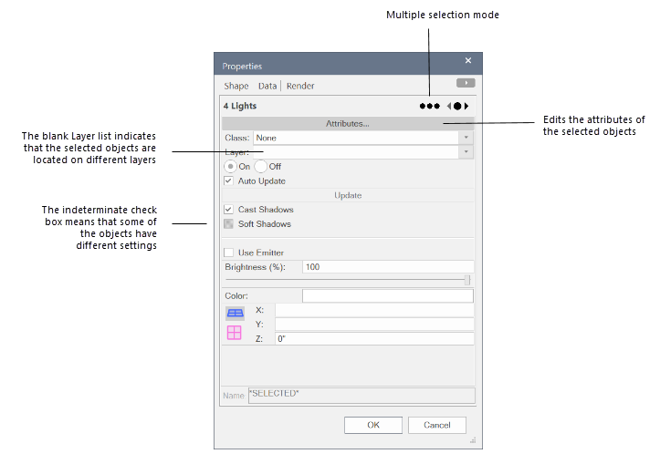Enable the Use Emitter checkbox

229,253
